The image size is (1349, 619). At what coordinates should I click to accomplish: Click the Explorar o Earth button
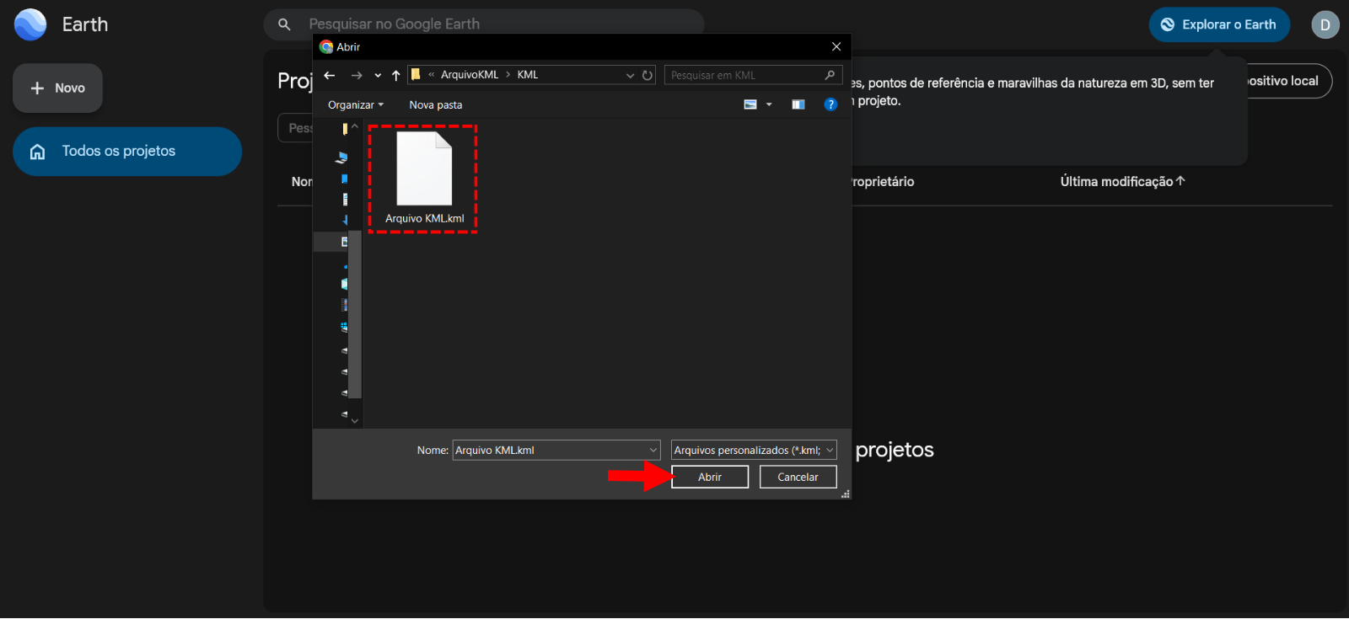point(1218,24)
